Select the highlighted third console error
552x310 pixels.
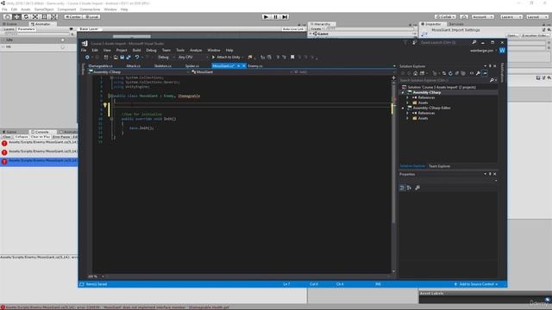point(39,162)
